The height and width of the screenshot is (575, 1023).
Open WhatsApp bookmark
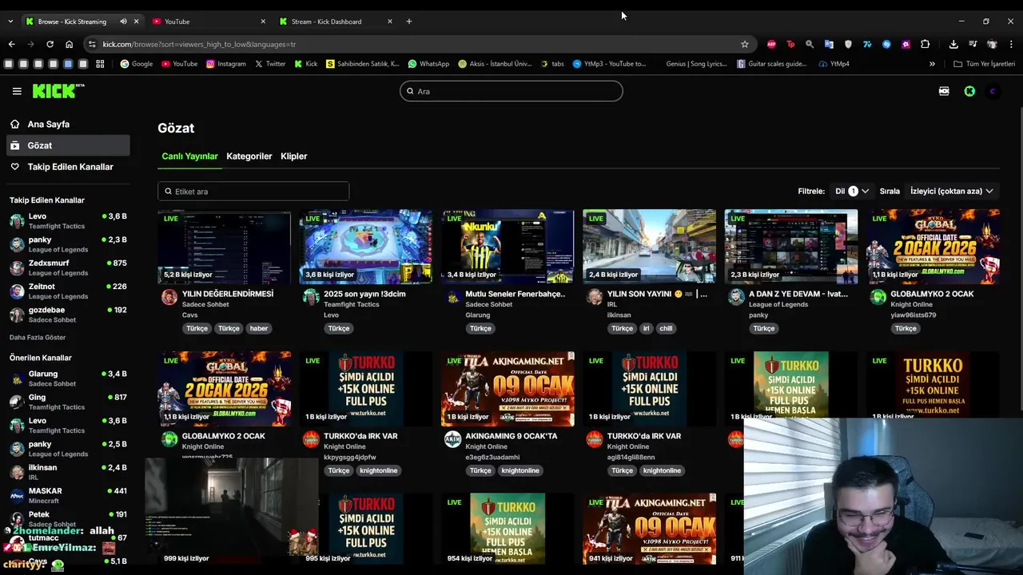(428, 64)
